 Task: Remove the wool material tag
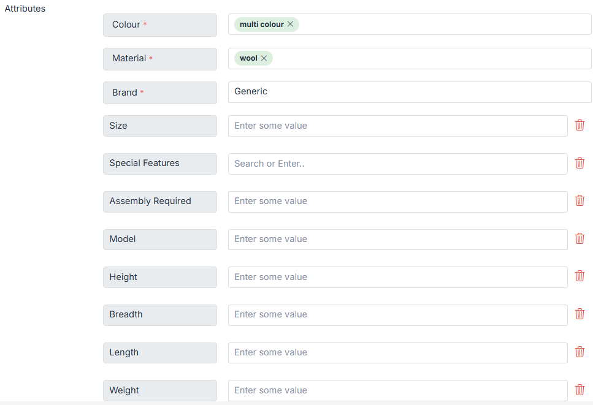tap(264, 58)
